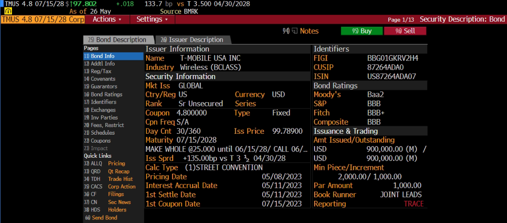Click ISIN value US87264ADA07
The height and width of the screenshot is (223, 507).
[x=391, y=76]
